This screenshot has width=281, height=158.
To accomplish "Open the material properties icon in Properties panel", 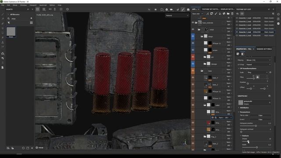I will click(238, 54).
